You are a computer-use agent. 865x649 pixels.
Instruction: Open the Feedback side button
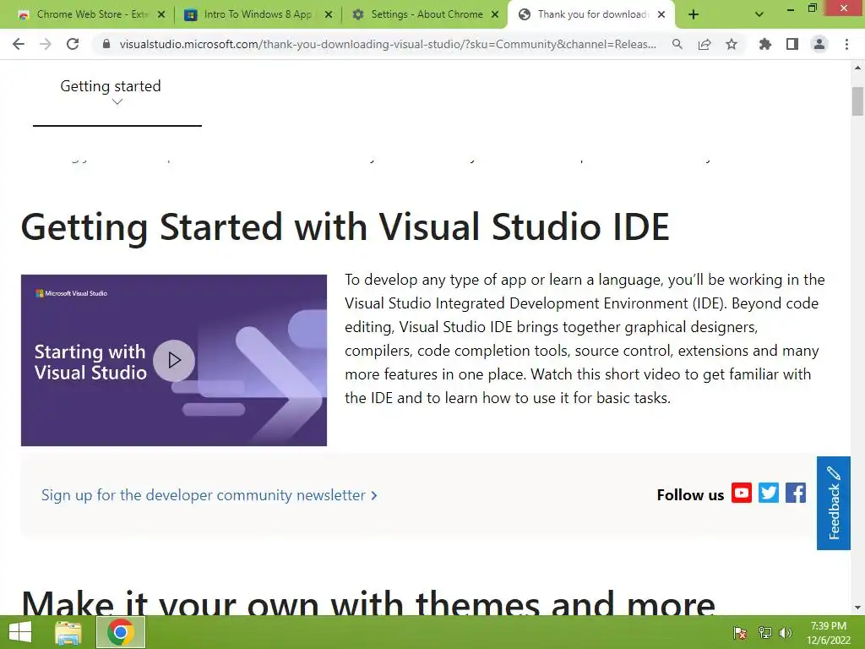click(x=834, y=503)
